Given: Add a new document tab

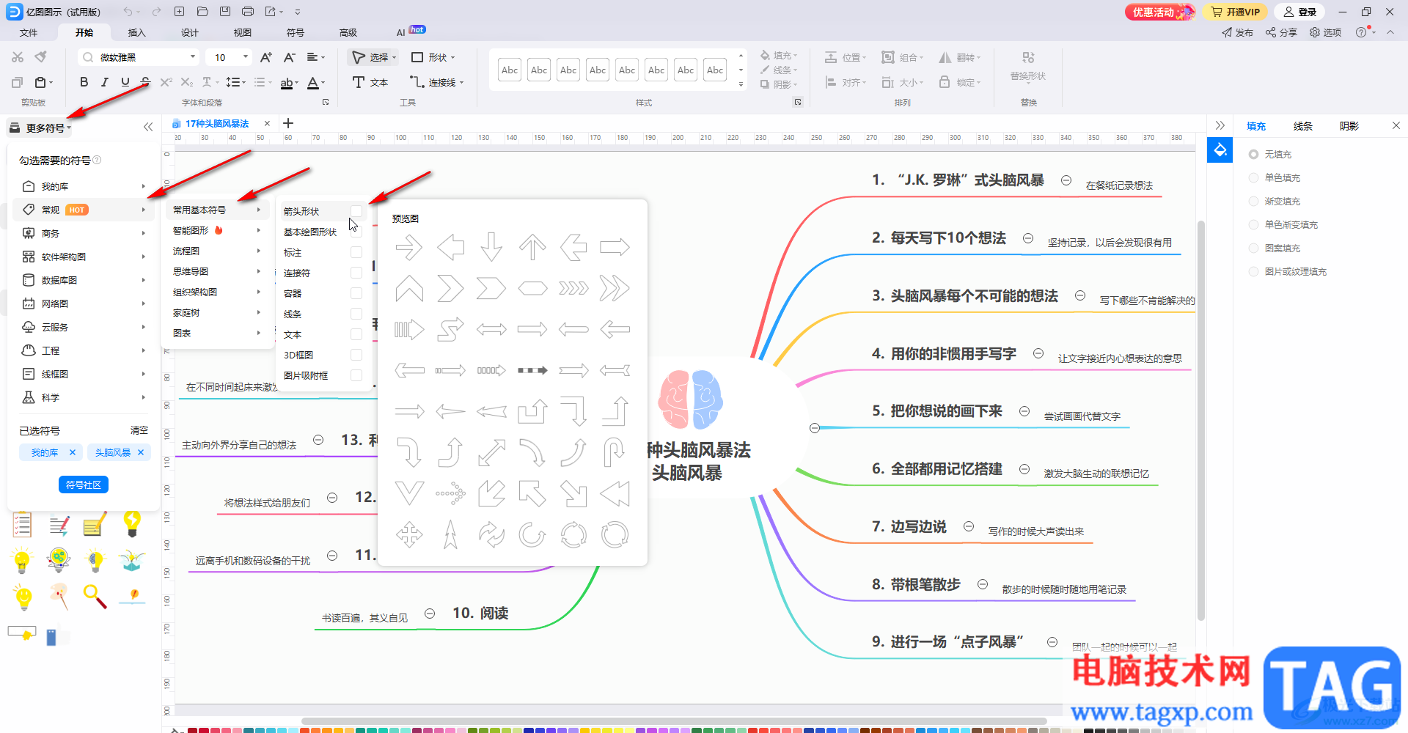Looking at the screenshot, I should (288, 123).
